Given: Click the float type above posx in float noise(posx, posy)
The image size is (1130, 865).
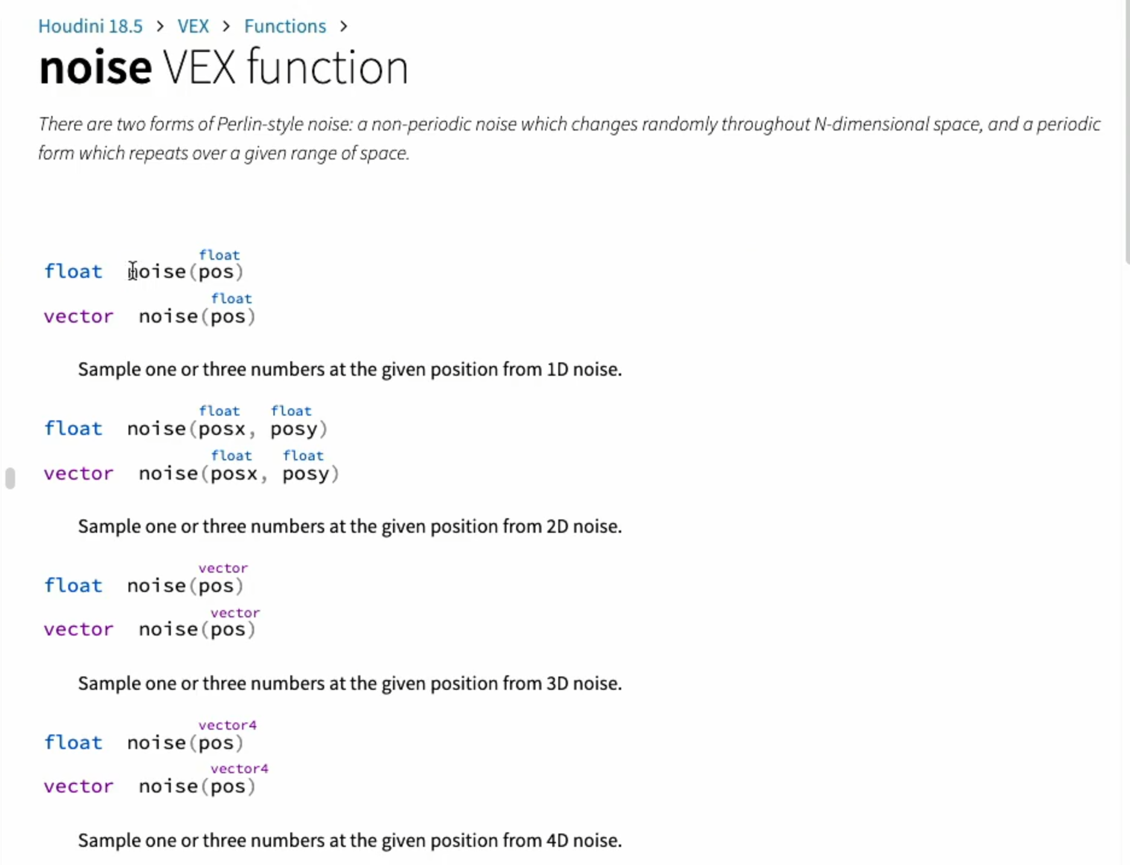Looking at the screenshot, I should pos(219,411).
